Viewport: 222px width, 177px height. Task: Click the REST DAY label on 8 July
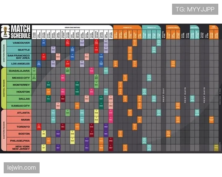[x=163, y=95]
